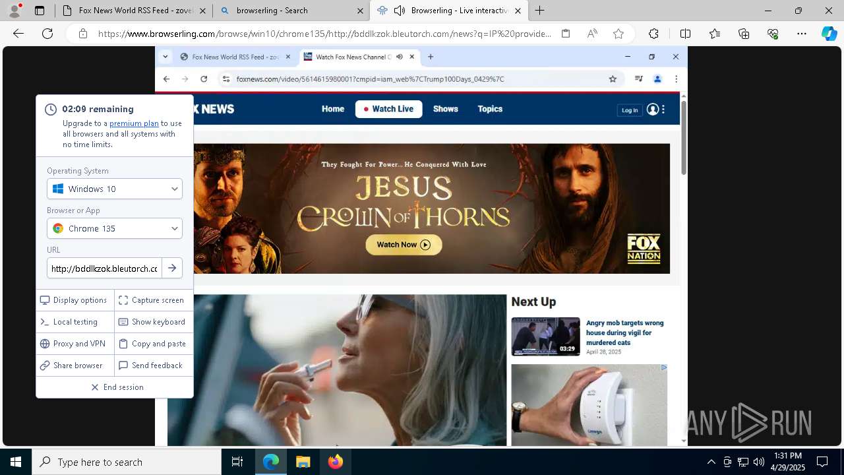Viewport: 844px width, 475px height.
Task: Open media control icon in remote Chrome
Action: 638,79
